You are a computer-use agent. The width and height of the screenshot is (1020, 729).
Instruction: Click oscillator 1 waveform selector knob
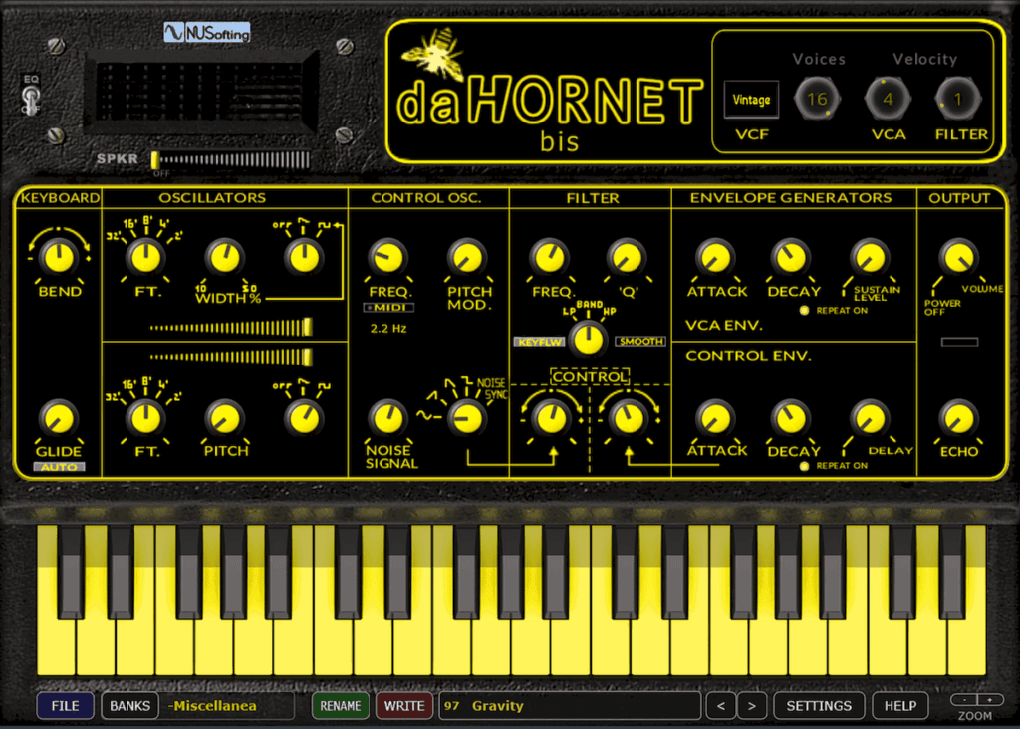coord(304,257)
